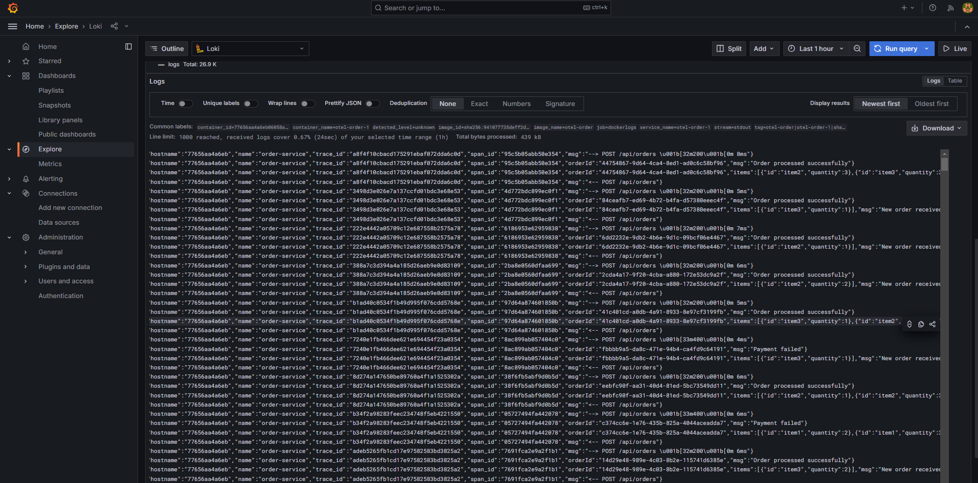Open the hamburger navigation menu
The image size is (978, 483).
click(x=13, y=26)
